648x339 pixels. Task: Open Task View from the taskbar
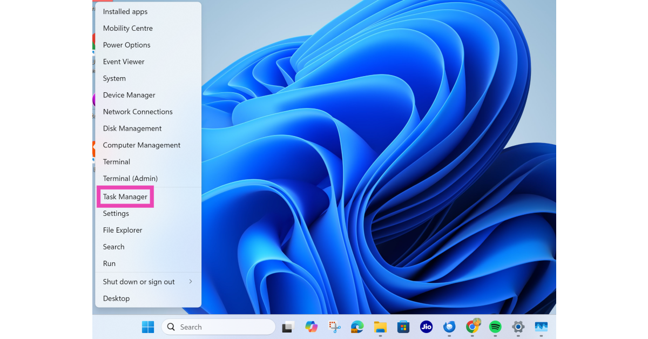288,327
